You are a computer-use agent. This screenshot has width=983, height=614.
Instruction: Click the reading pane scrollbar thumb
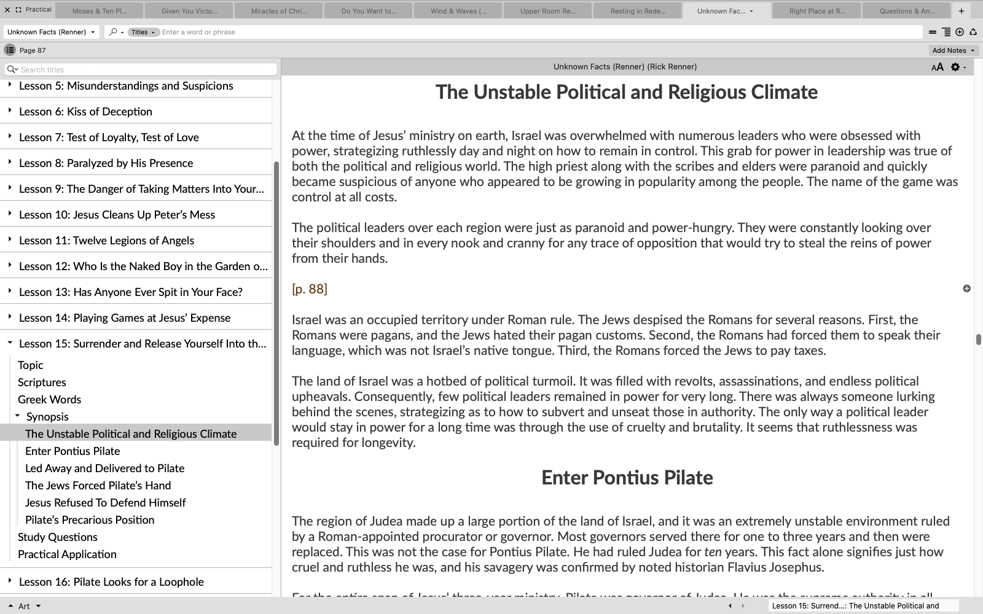978,340
